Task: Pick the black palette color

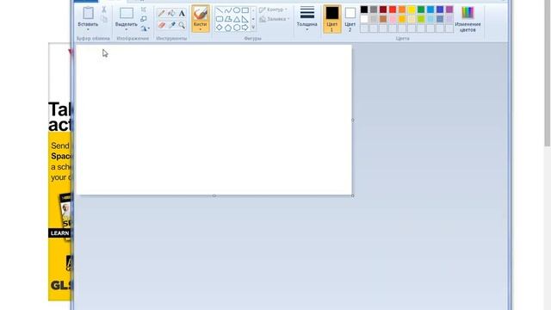Action: [364, 9]
